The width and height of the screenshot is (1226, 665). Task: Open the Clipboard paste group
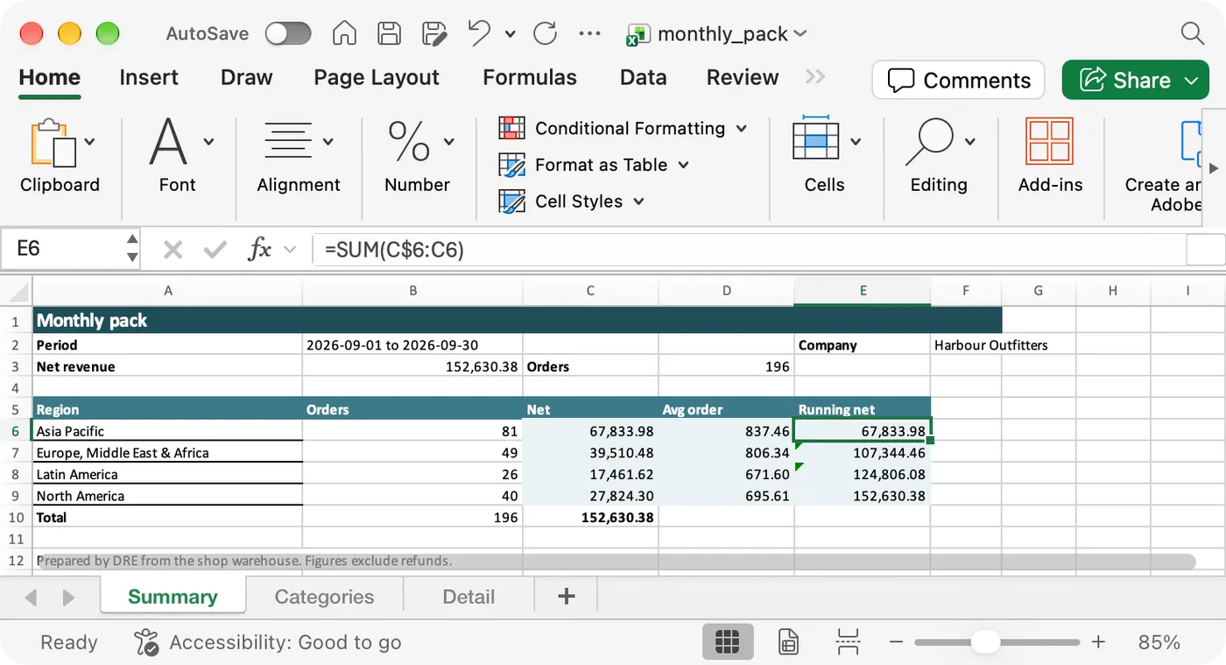(60, 155)
